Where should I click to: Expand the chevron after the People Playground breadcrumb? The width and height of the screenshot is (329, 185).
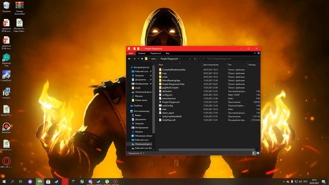pos(180,59)
